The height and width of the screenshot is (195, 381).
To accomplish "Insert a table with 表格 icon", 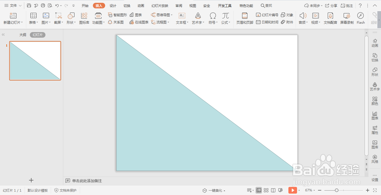I will tap(33, 18).
